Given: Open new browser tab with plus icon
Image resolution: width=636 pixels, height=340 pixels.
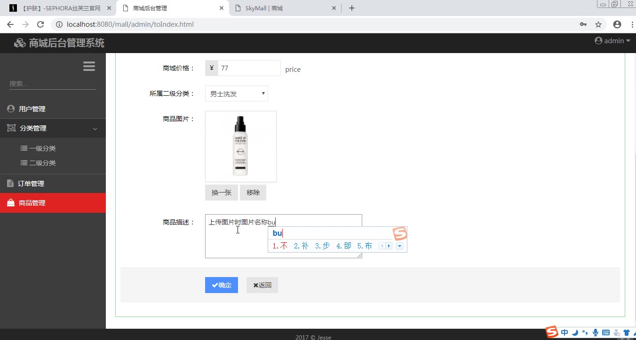Looking at the screenshot, I should coord(351,8).
